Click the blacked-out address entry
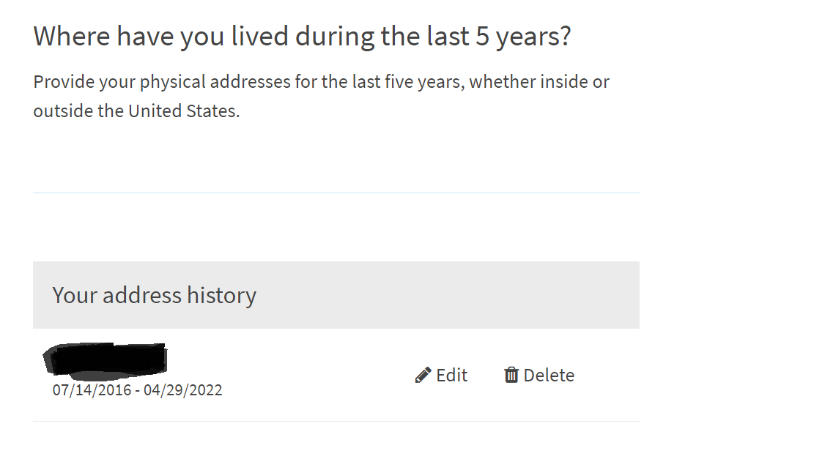This screenshot has width=814, height=459. (x=106, y=359)
